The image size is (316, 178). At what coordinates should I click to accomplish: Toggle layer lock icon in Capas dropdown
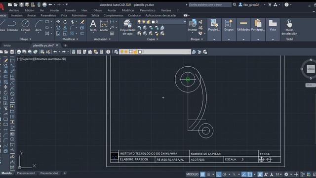[148, 22]
